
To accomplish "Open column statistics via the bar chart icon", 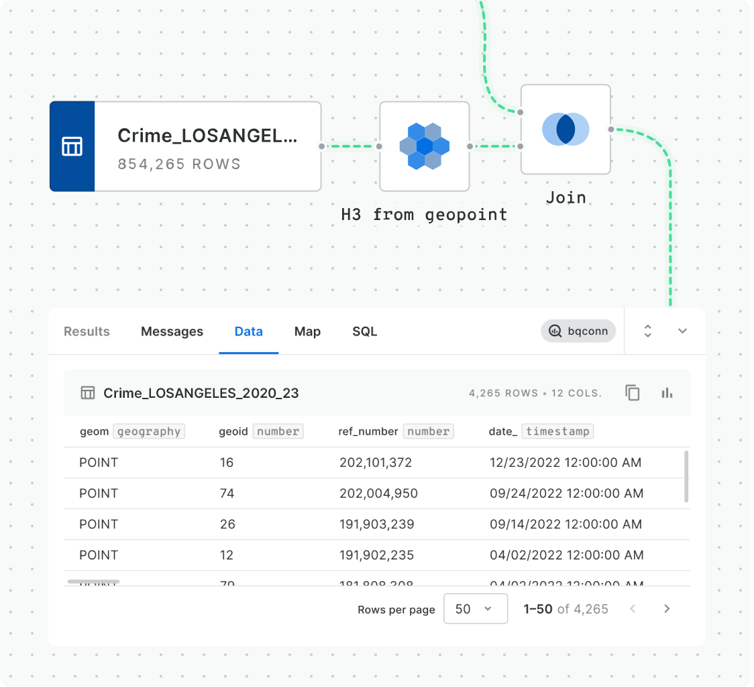I will tap(667, 392).
